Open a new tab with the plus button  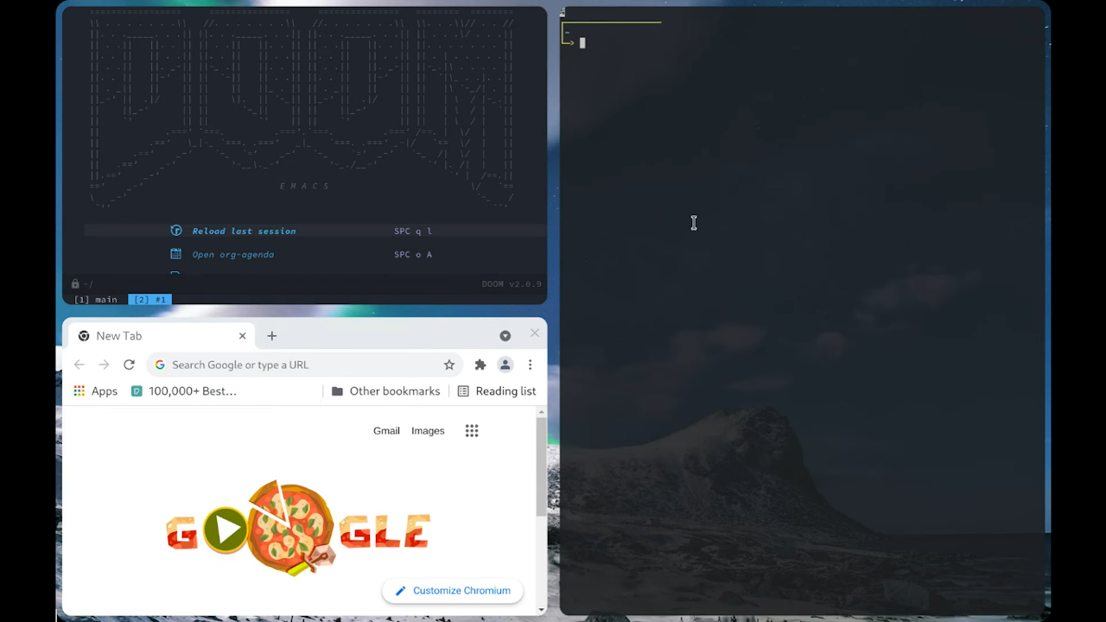coord(272,335)
